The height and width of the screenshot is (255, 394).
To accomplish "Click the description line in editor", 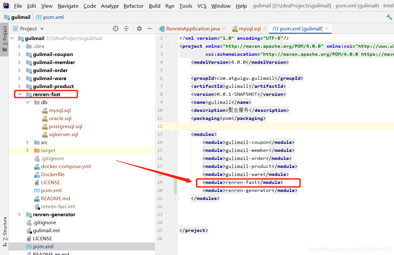I will coord(240,110).
